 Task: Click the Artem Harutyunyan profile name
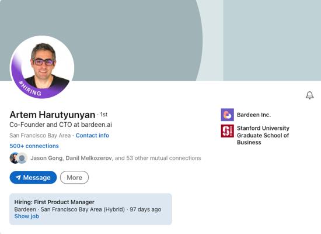[x=53, y=115]
